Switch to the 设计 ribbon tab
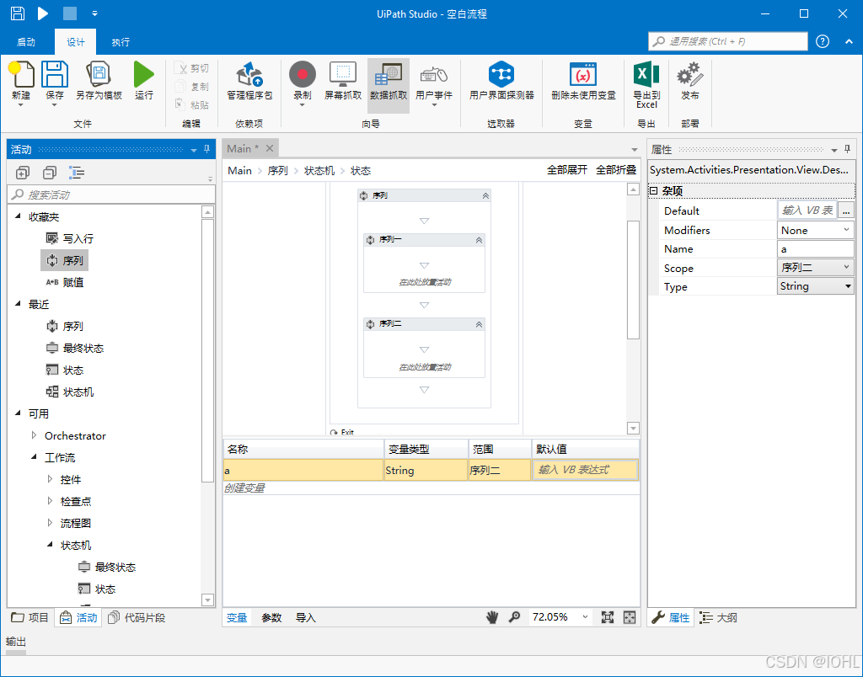This screenshot has width=863, height=677. coord(75,42)
